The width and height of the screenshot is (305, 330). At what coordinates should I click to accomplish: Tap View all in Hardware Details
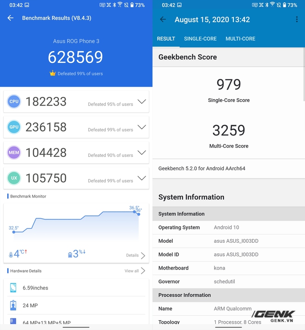point(132,271)
